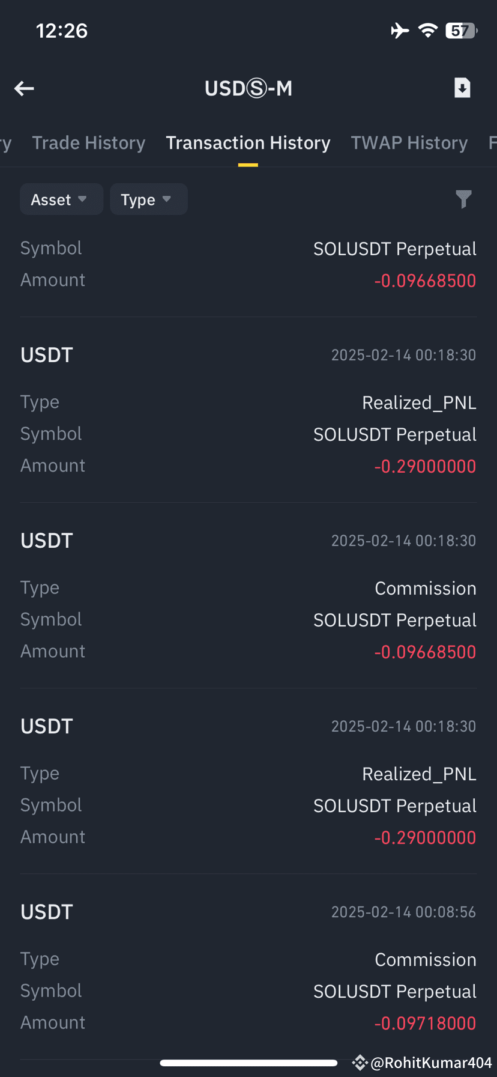The height and width of the screenshot is (1077, 497).
Task: Tap the back arrow icon
Action: point(24,89)
